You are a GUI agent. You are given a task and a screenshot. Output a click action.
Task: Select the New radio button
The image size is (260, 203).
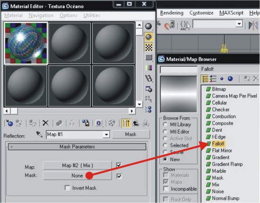(x=165, y=159)
